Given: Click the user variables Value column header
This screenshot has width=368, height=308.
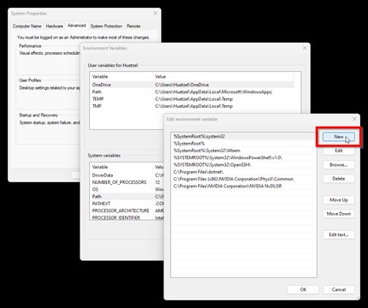Looking at the screenshot, I should tap(223, 76).
